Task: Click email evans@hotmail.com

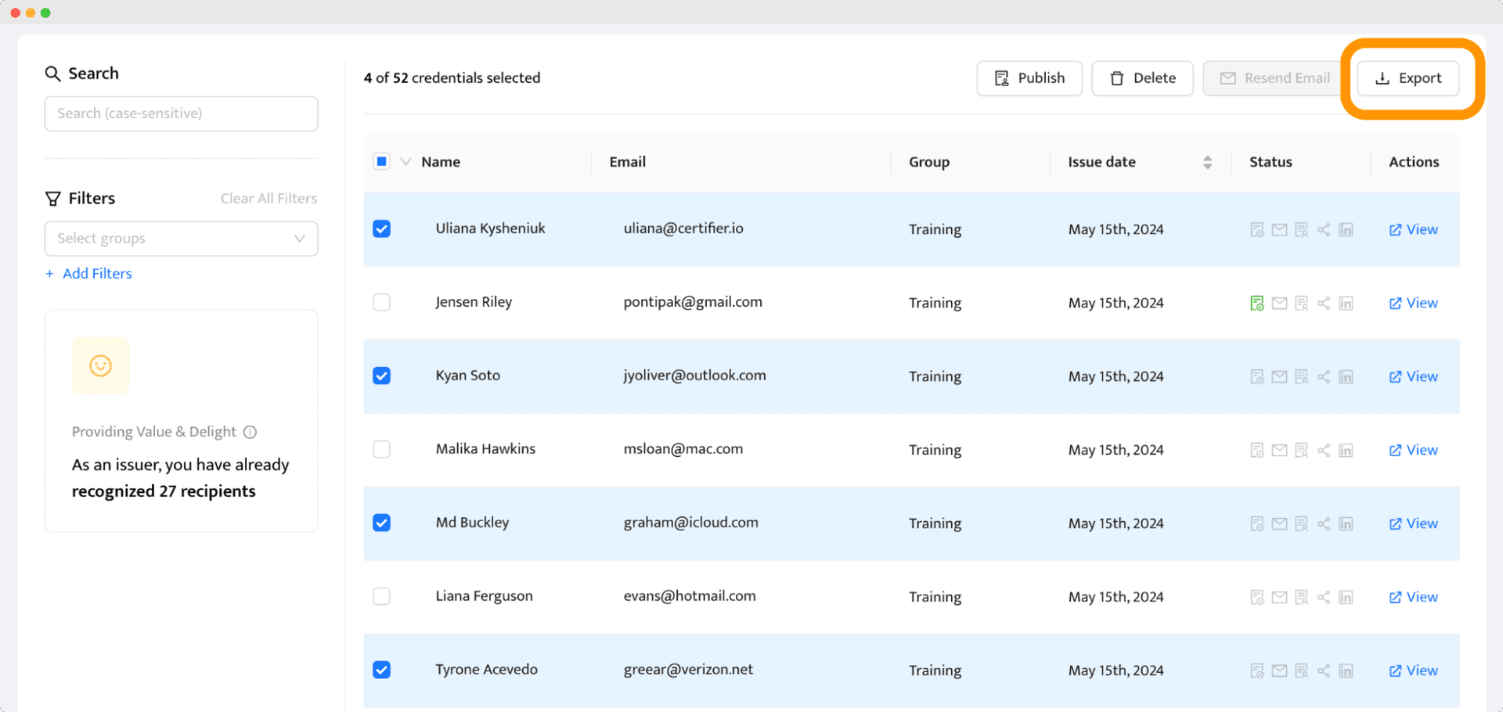Action: pyautogui.click(x=690, y=596)
